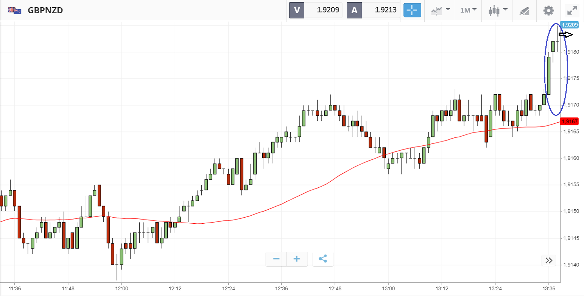Share the chart

coord(323,259)
